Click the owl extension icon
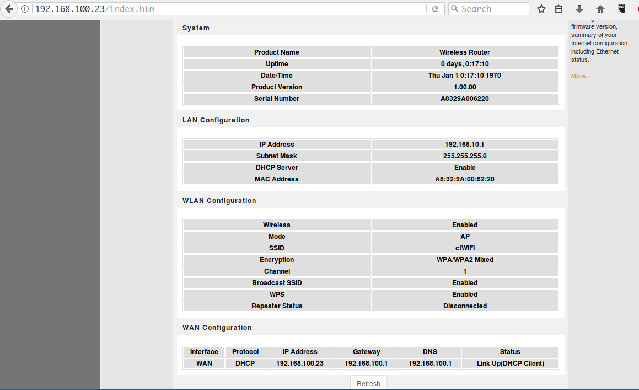Image resolution: width=639 pixels, height=390 pixels. (622, 9)
